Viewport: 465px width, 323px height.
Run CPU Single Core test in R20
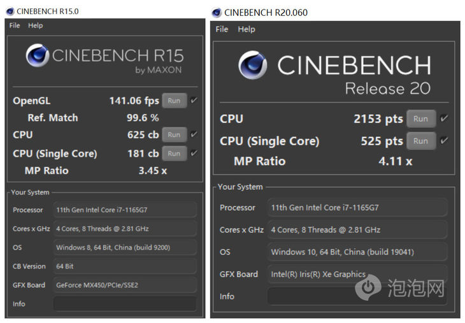click(x=420, y=141)
